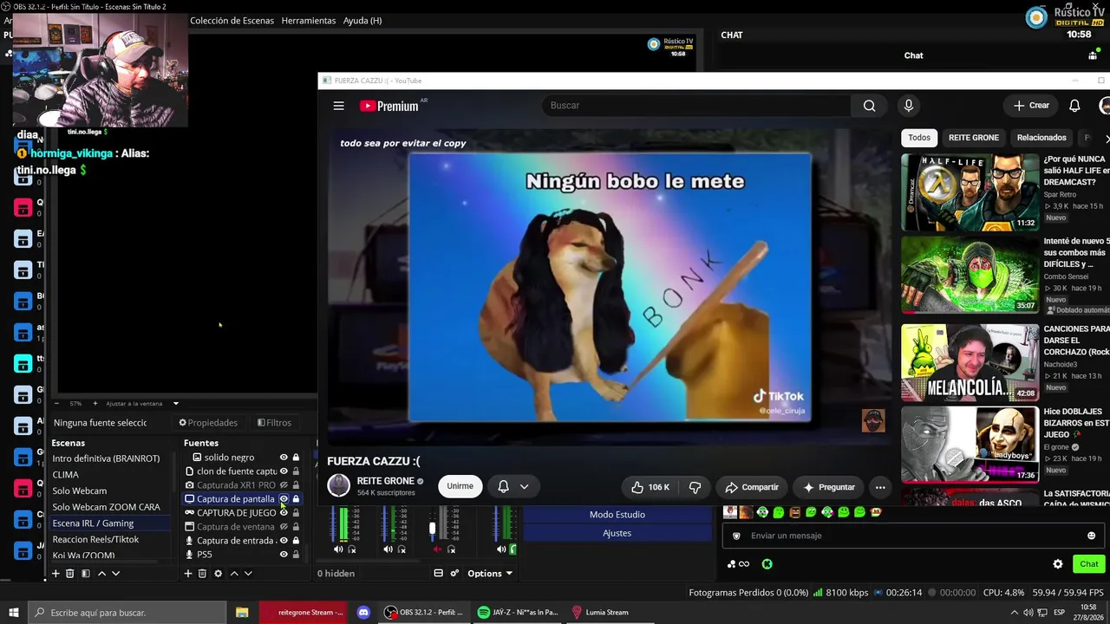Open the Herramientas menu in OBS
Image resolution: width=1110 pixels, height=624 pixels.
pyautogui.click(x=309, y=21)
